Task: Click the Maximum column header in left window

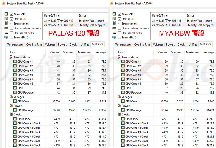Action: click(84, 52)
